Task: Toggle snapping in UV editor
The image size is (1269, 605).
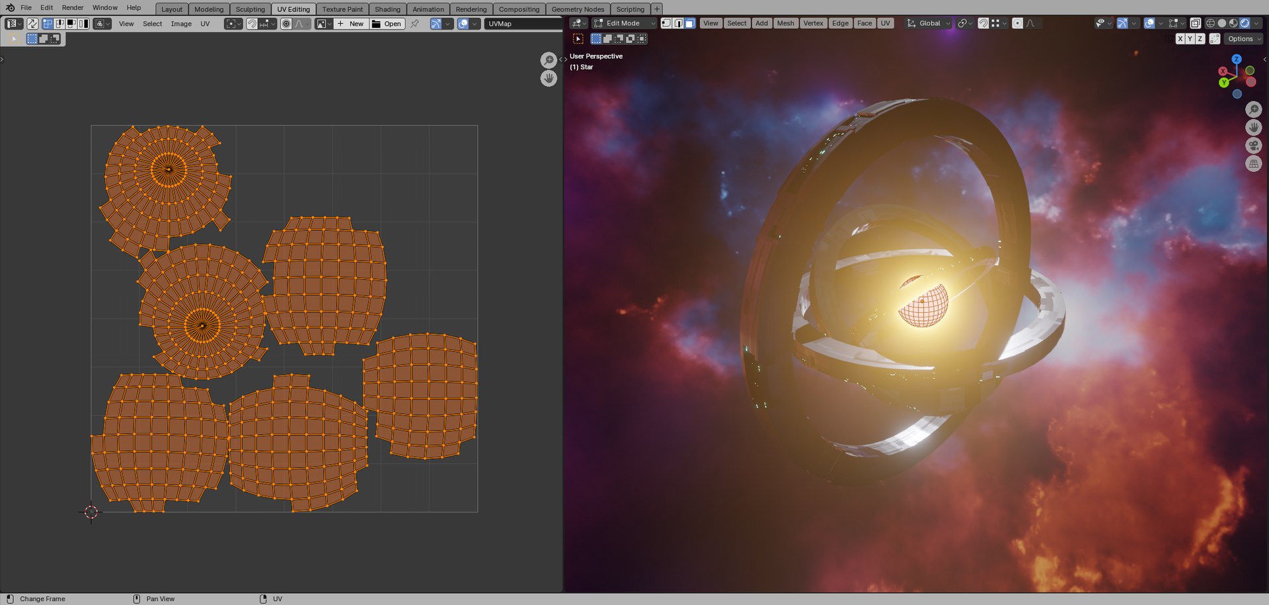Action: 252,24
